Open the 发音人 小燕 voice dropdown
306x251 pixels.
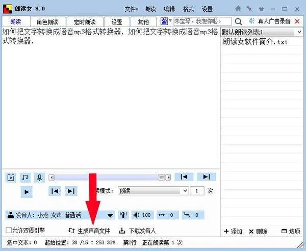tap(60, 215)
